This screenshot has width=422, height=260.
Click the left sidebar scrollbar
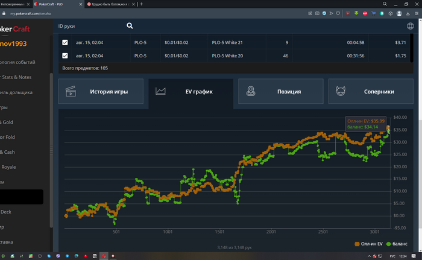pos(51,150)
